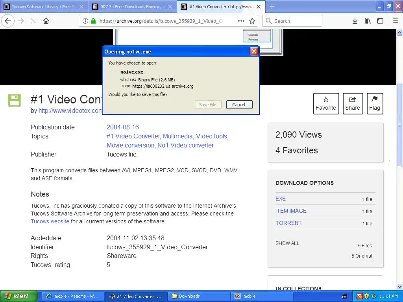Open the Windows Start button
This screenshot has width=403, height=302.
(18, 296)
